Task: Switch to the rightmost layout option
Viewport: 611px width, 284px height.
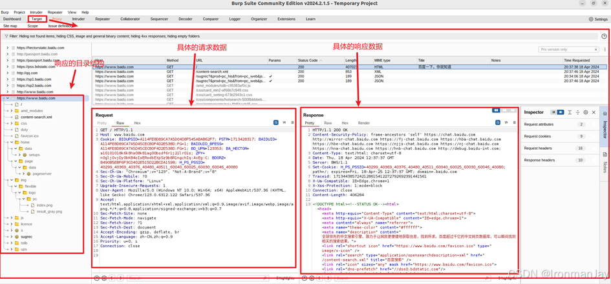Action: click(x=513, y=110)
